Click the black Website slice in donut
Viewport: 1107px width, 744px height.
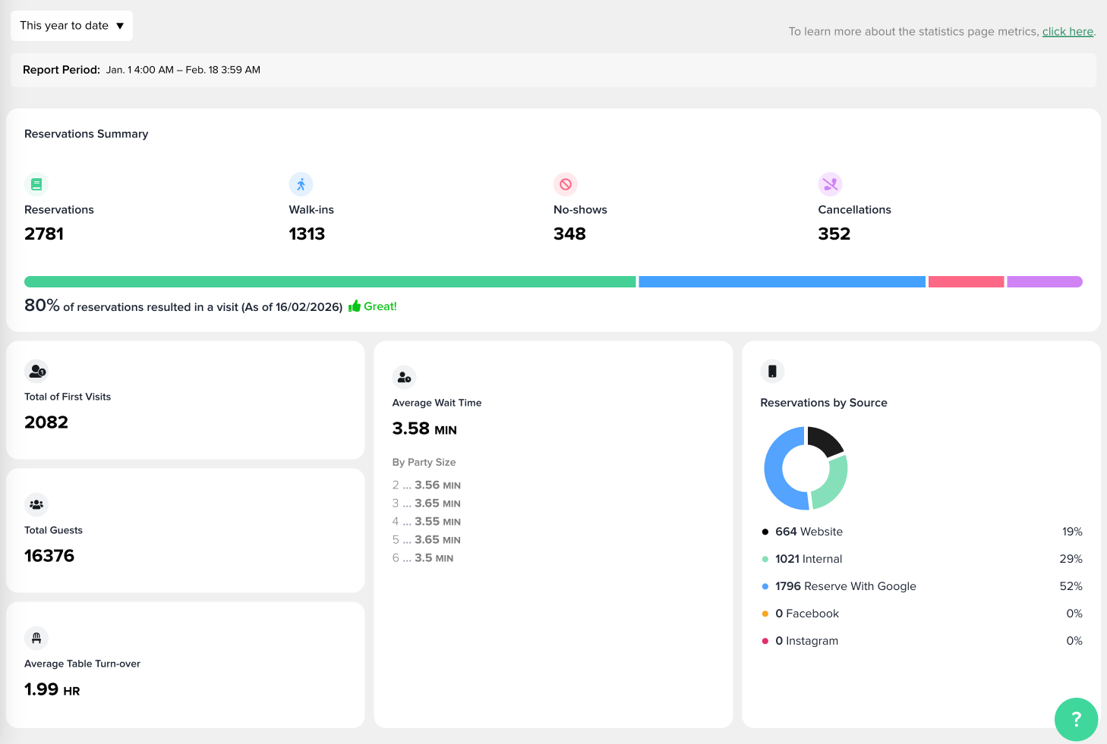(825, 441)
